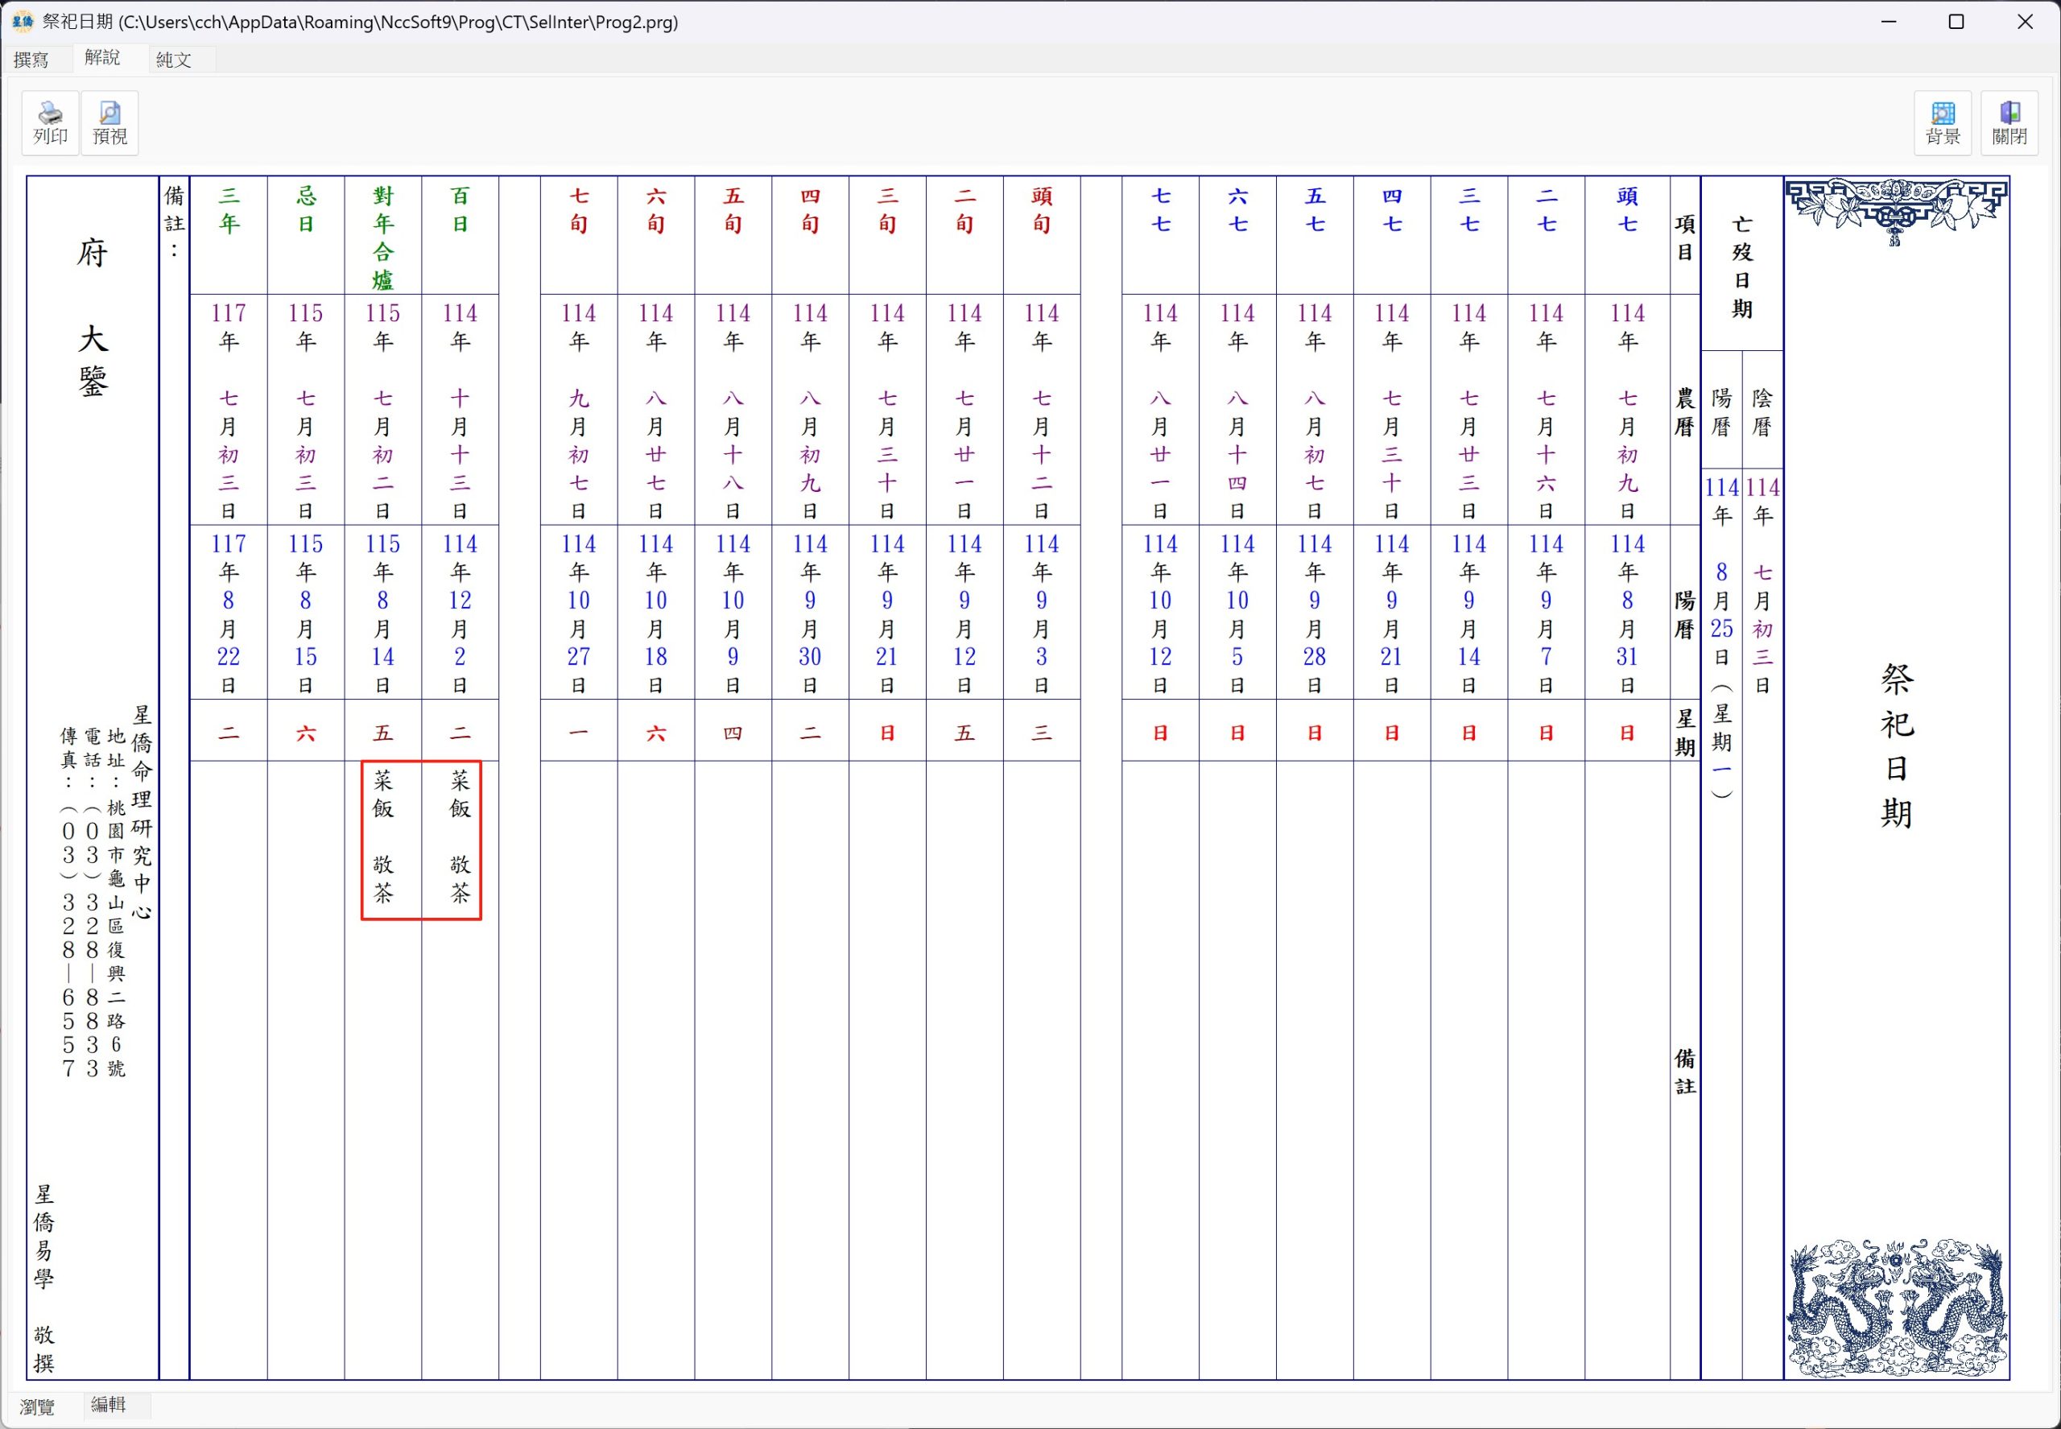Screen dimensions: 2061x1429
Task: Switch to the 撰寫 tab
Action: 32,60
